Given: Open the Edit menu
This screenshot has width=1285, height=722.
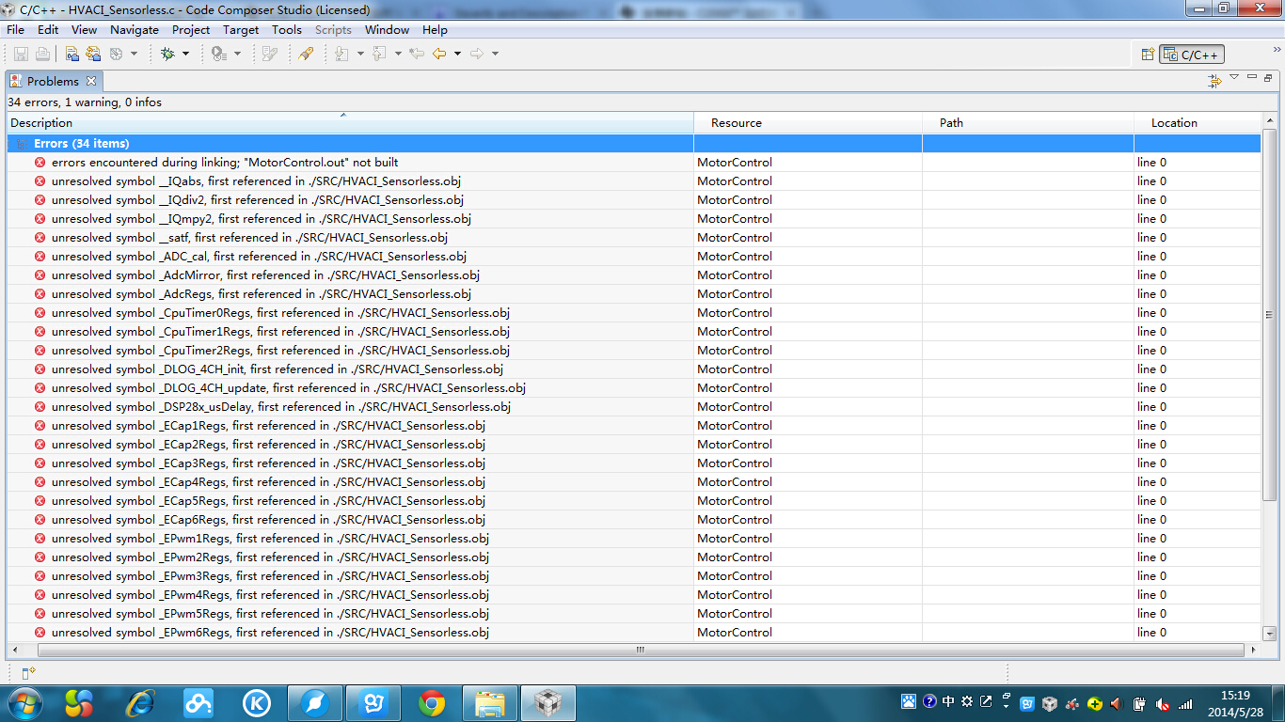Looking at the screenshot, I should 48,30.
